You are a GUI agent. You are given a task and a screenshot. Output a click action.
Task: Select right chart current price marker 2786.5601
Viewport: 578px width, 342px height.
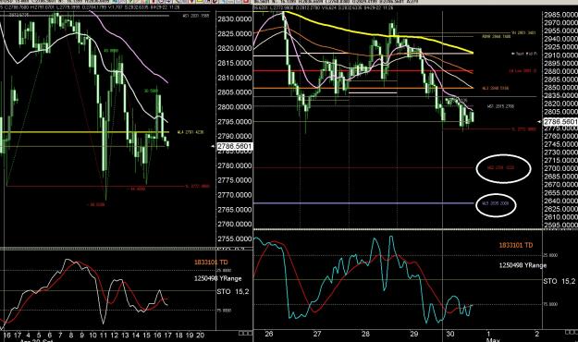pyautogui.click(x=560, y=121)
